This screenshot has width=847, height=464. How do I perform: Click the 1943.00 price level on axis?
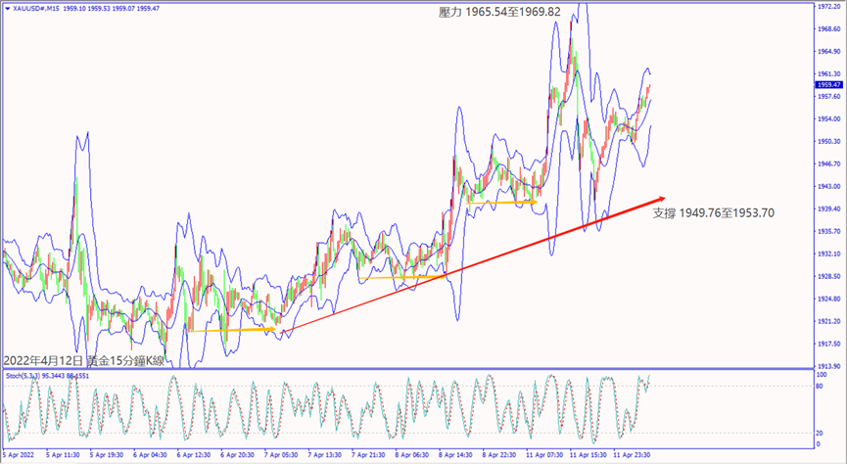[x=827, y=186]
